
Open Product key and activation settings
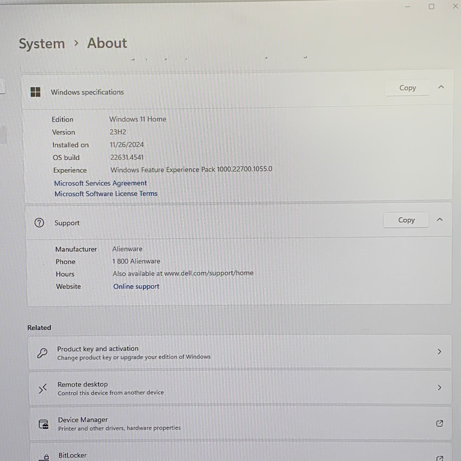240,352
